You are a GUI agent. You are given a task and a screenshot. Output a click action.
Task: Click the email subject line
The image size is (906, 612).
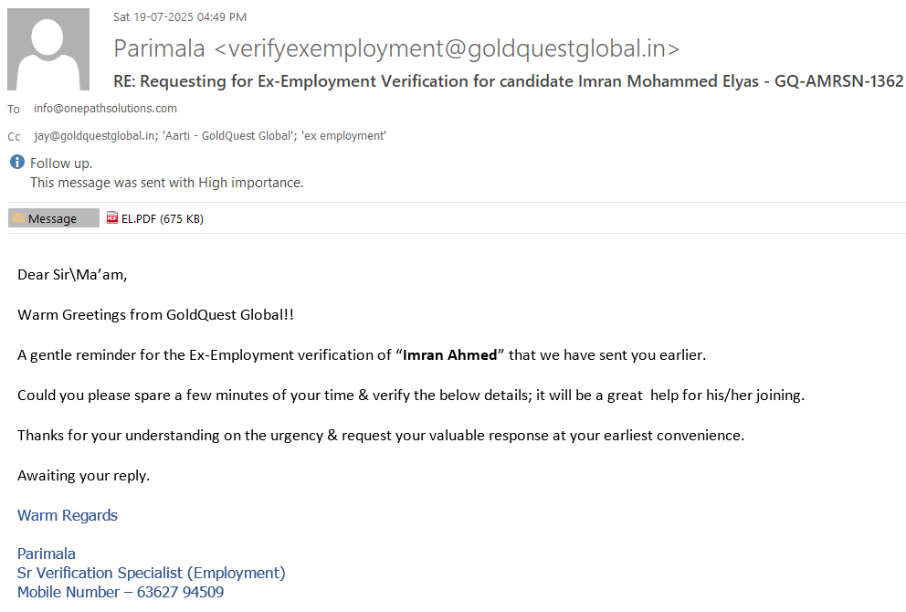508,81
